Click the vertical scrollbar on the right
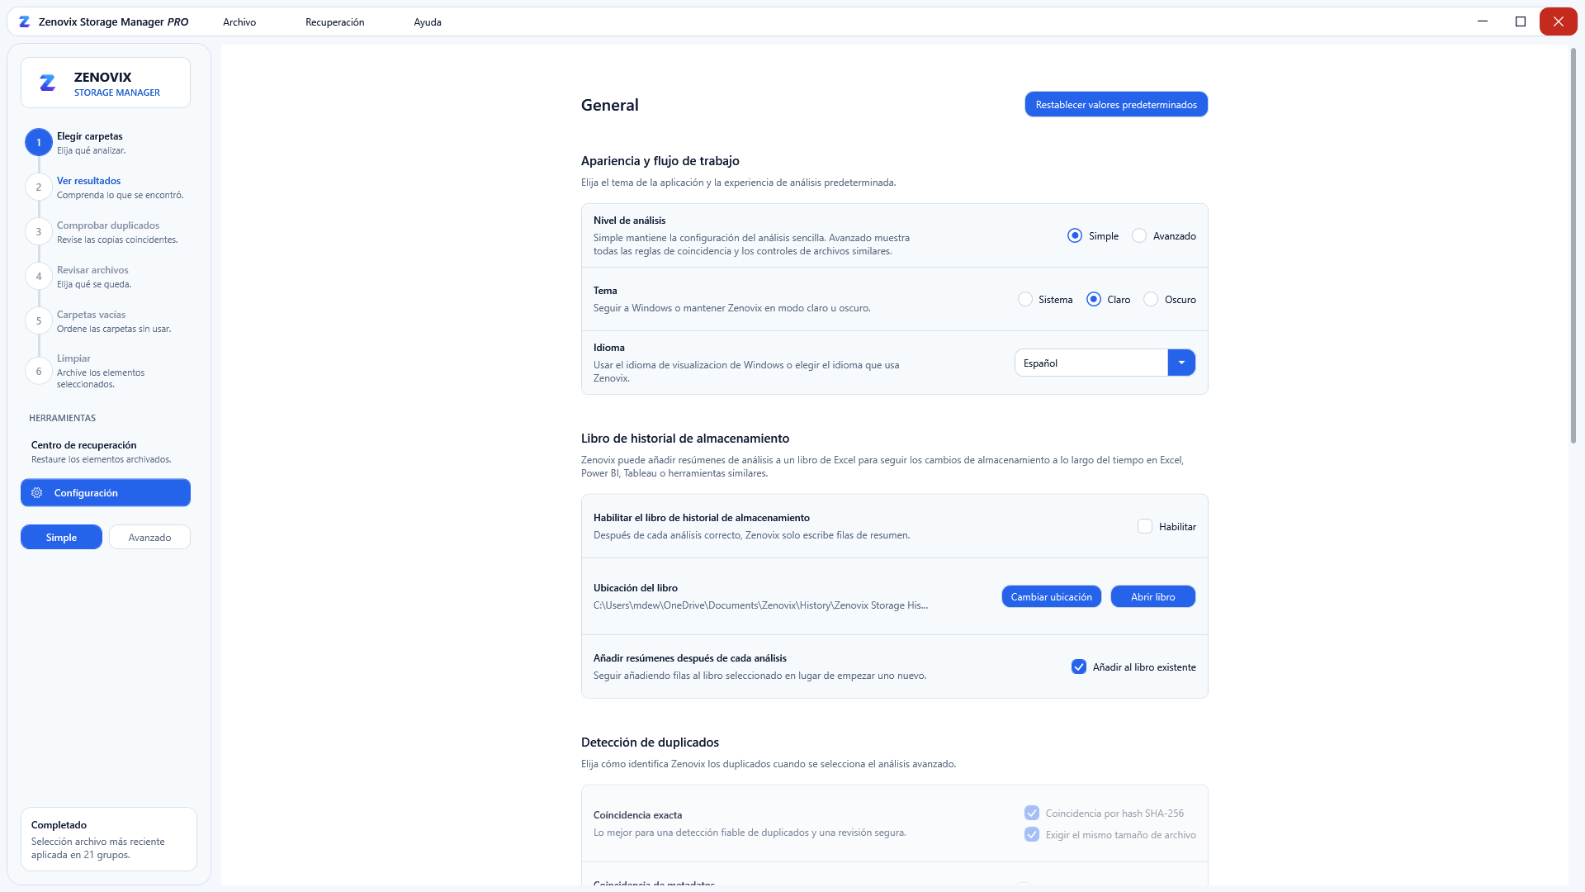1585x892 pixels. 1573,246
